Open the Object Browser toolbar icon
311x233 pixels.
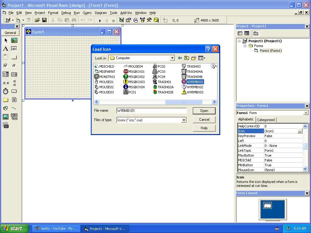click(142, 20)
